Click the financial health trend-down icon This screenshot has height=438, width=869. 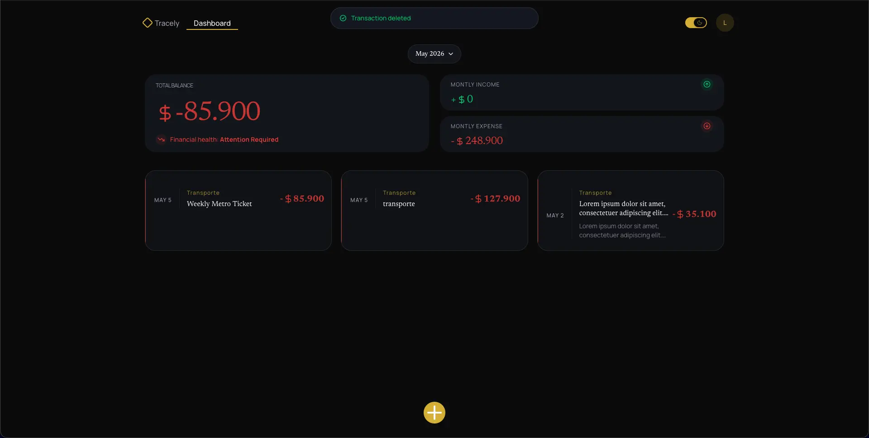click(x=161, y=140)
